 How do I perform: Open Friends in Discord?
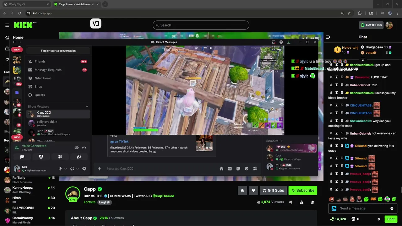[58, 62]
